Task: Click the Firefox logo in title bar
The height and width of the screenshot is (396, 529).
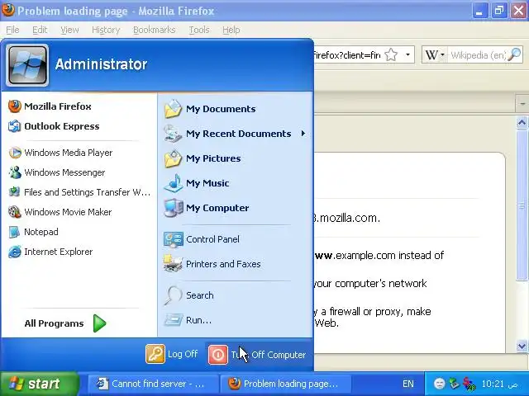Action: coord(7,10)
